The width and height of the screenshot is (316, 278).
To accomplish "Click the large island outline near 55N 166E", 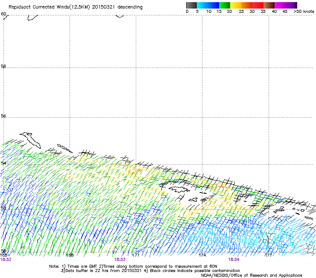I will pos(30,140).
